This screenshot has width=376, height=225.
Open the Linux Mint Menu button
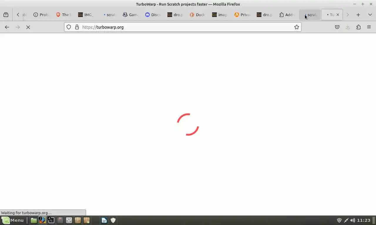click(13, 220)
